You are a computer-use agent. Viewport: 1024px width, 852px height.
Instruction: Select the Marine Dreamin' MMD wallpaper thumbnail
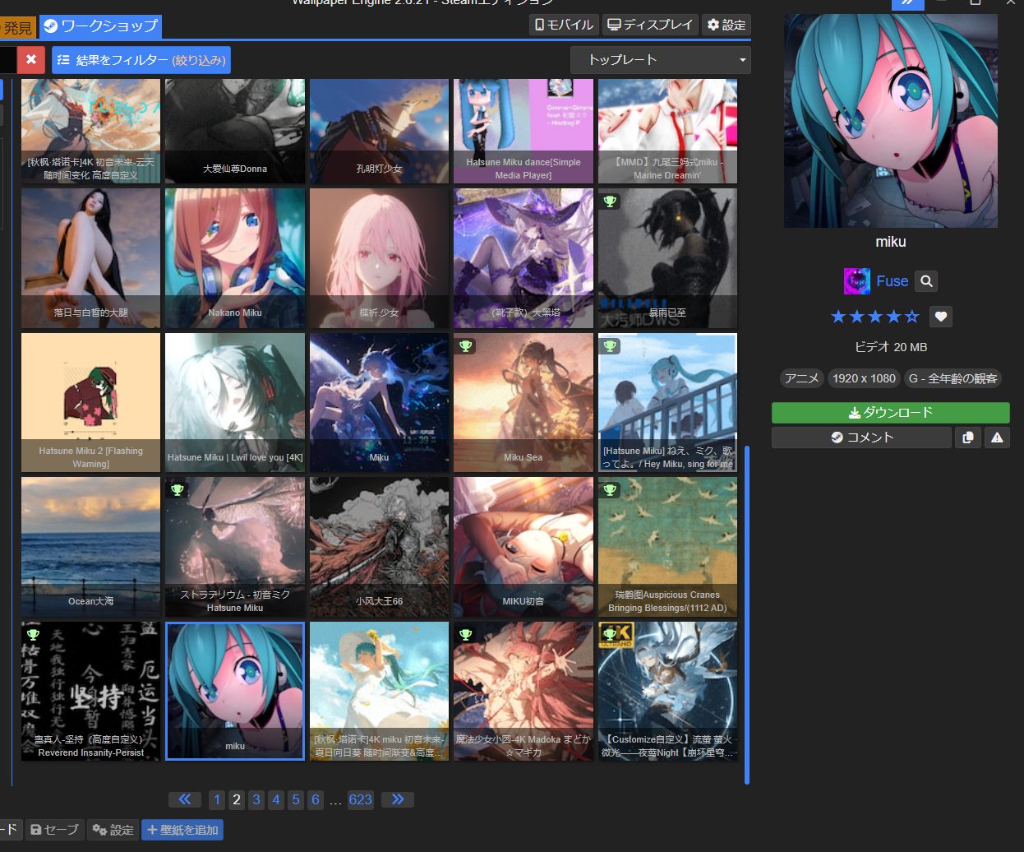[x=667, y=131]
